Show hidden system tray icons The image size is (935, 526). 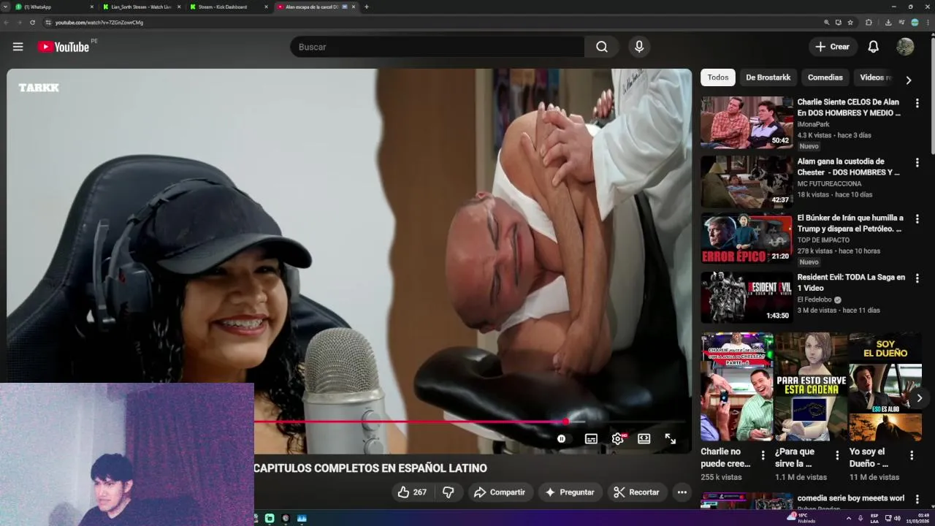pyautogui.click(x=848, y=518)
